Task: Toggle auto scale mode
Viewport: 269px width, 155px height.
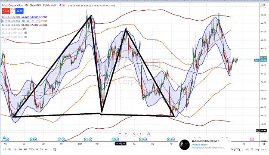Action: click(263, 149)
